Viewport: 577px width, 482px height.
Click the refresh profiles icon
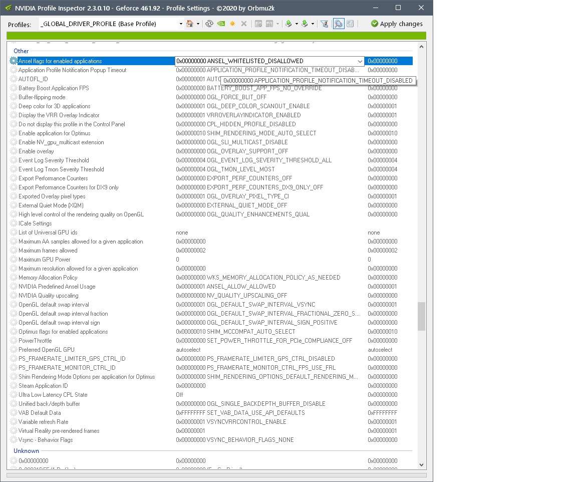point(209,24)
